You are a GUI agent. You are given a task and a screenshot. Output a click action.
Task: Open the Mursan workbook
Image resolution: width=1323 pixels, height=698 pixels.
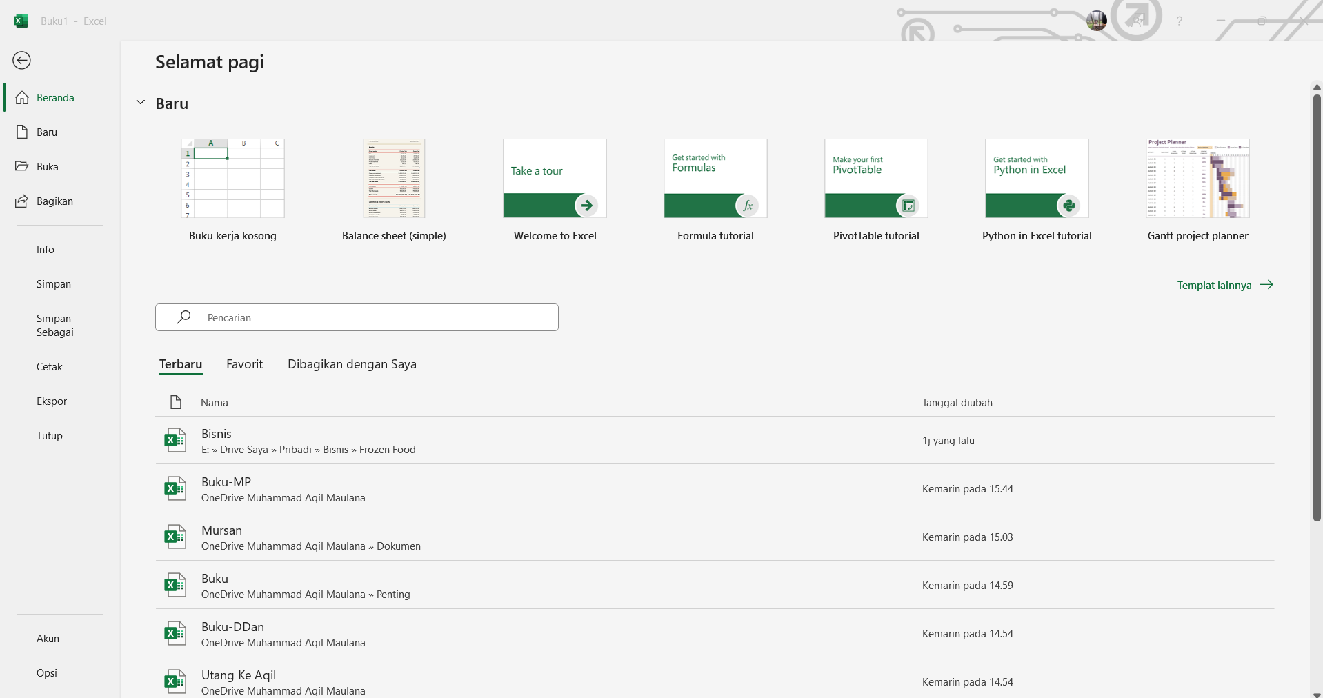point(715,537)
